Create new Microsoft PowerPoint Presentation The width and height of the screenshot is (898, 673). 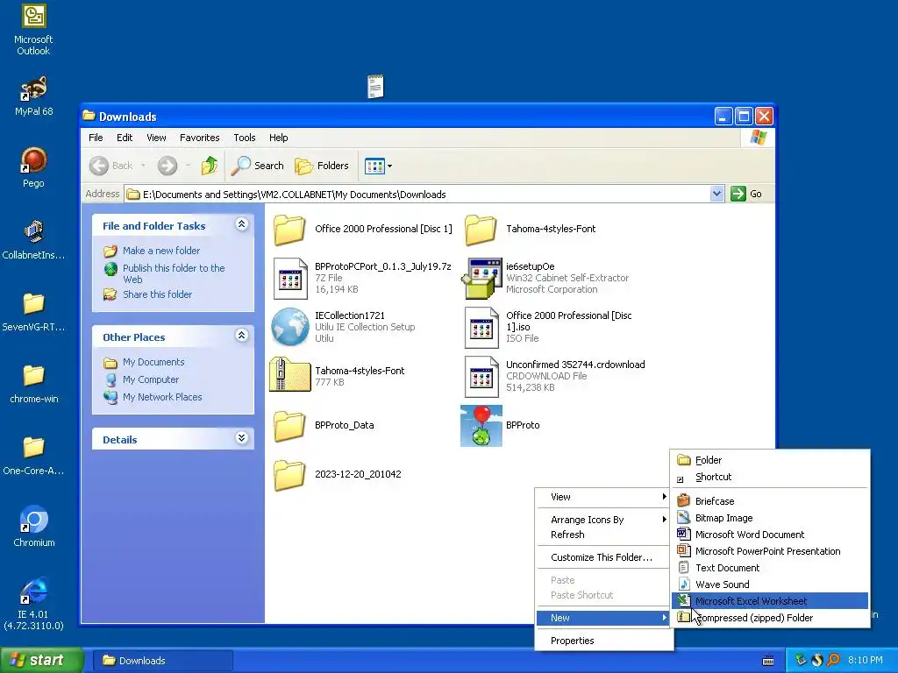pyautogui.click(x=770, y=551)
